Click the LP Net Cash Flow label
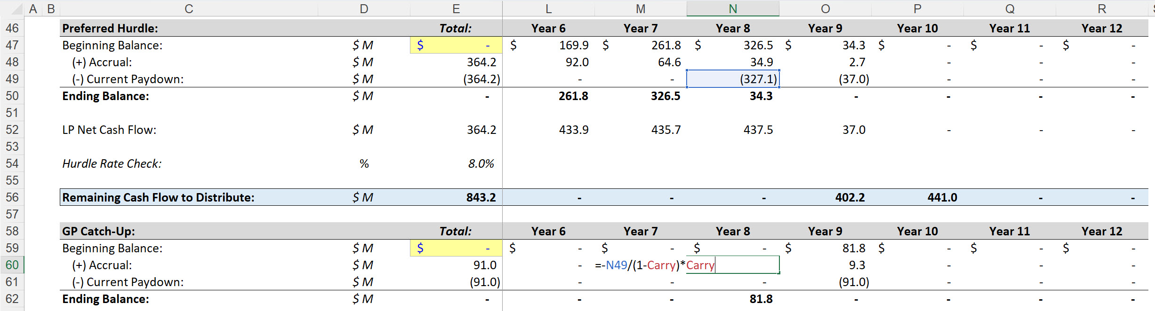The width and height of the screenshot is (1155, 311). (x=109, y=130)
